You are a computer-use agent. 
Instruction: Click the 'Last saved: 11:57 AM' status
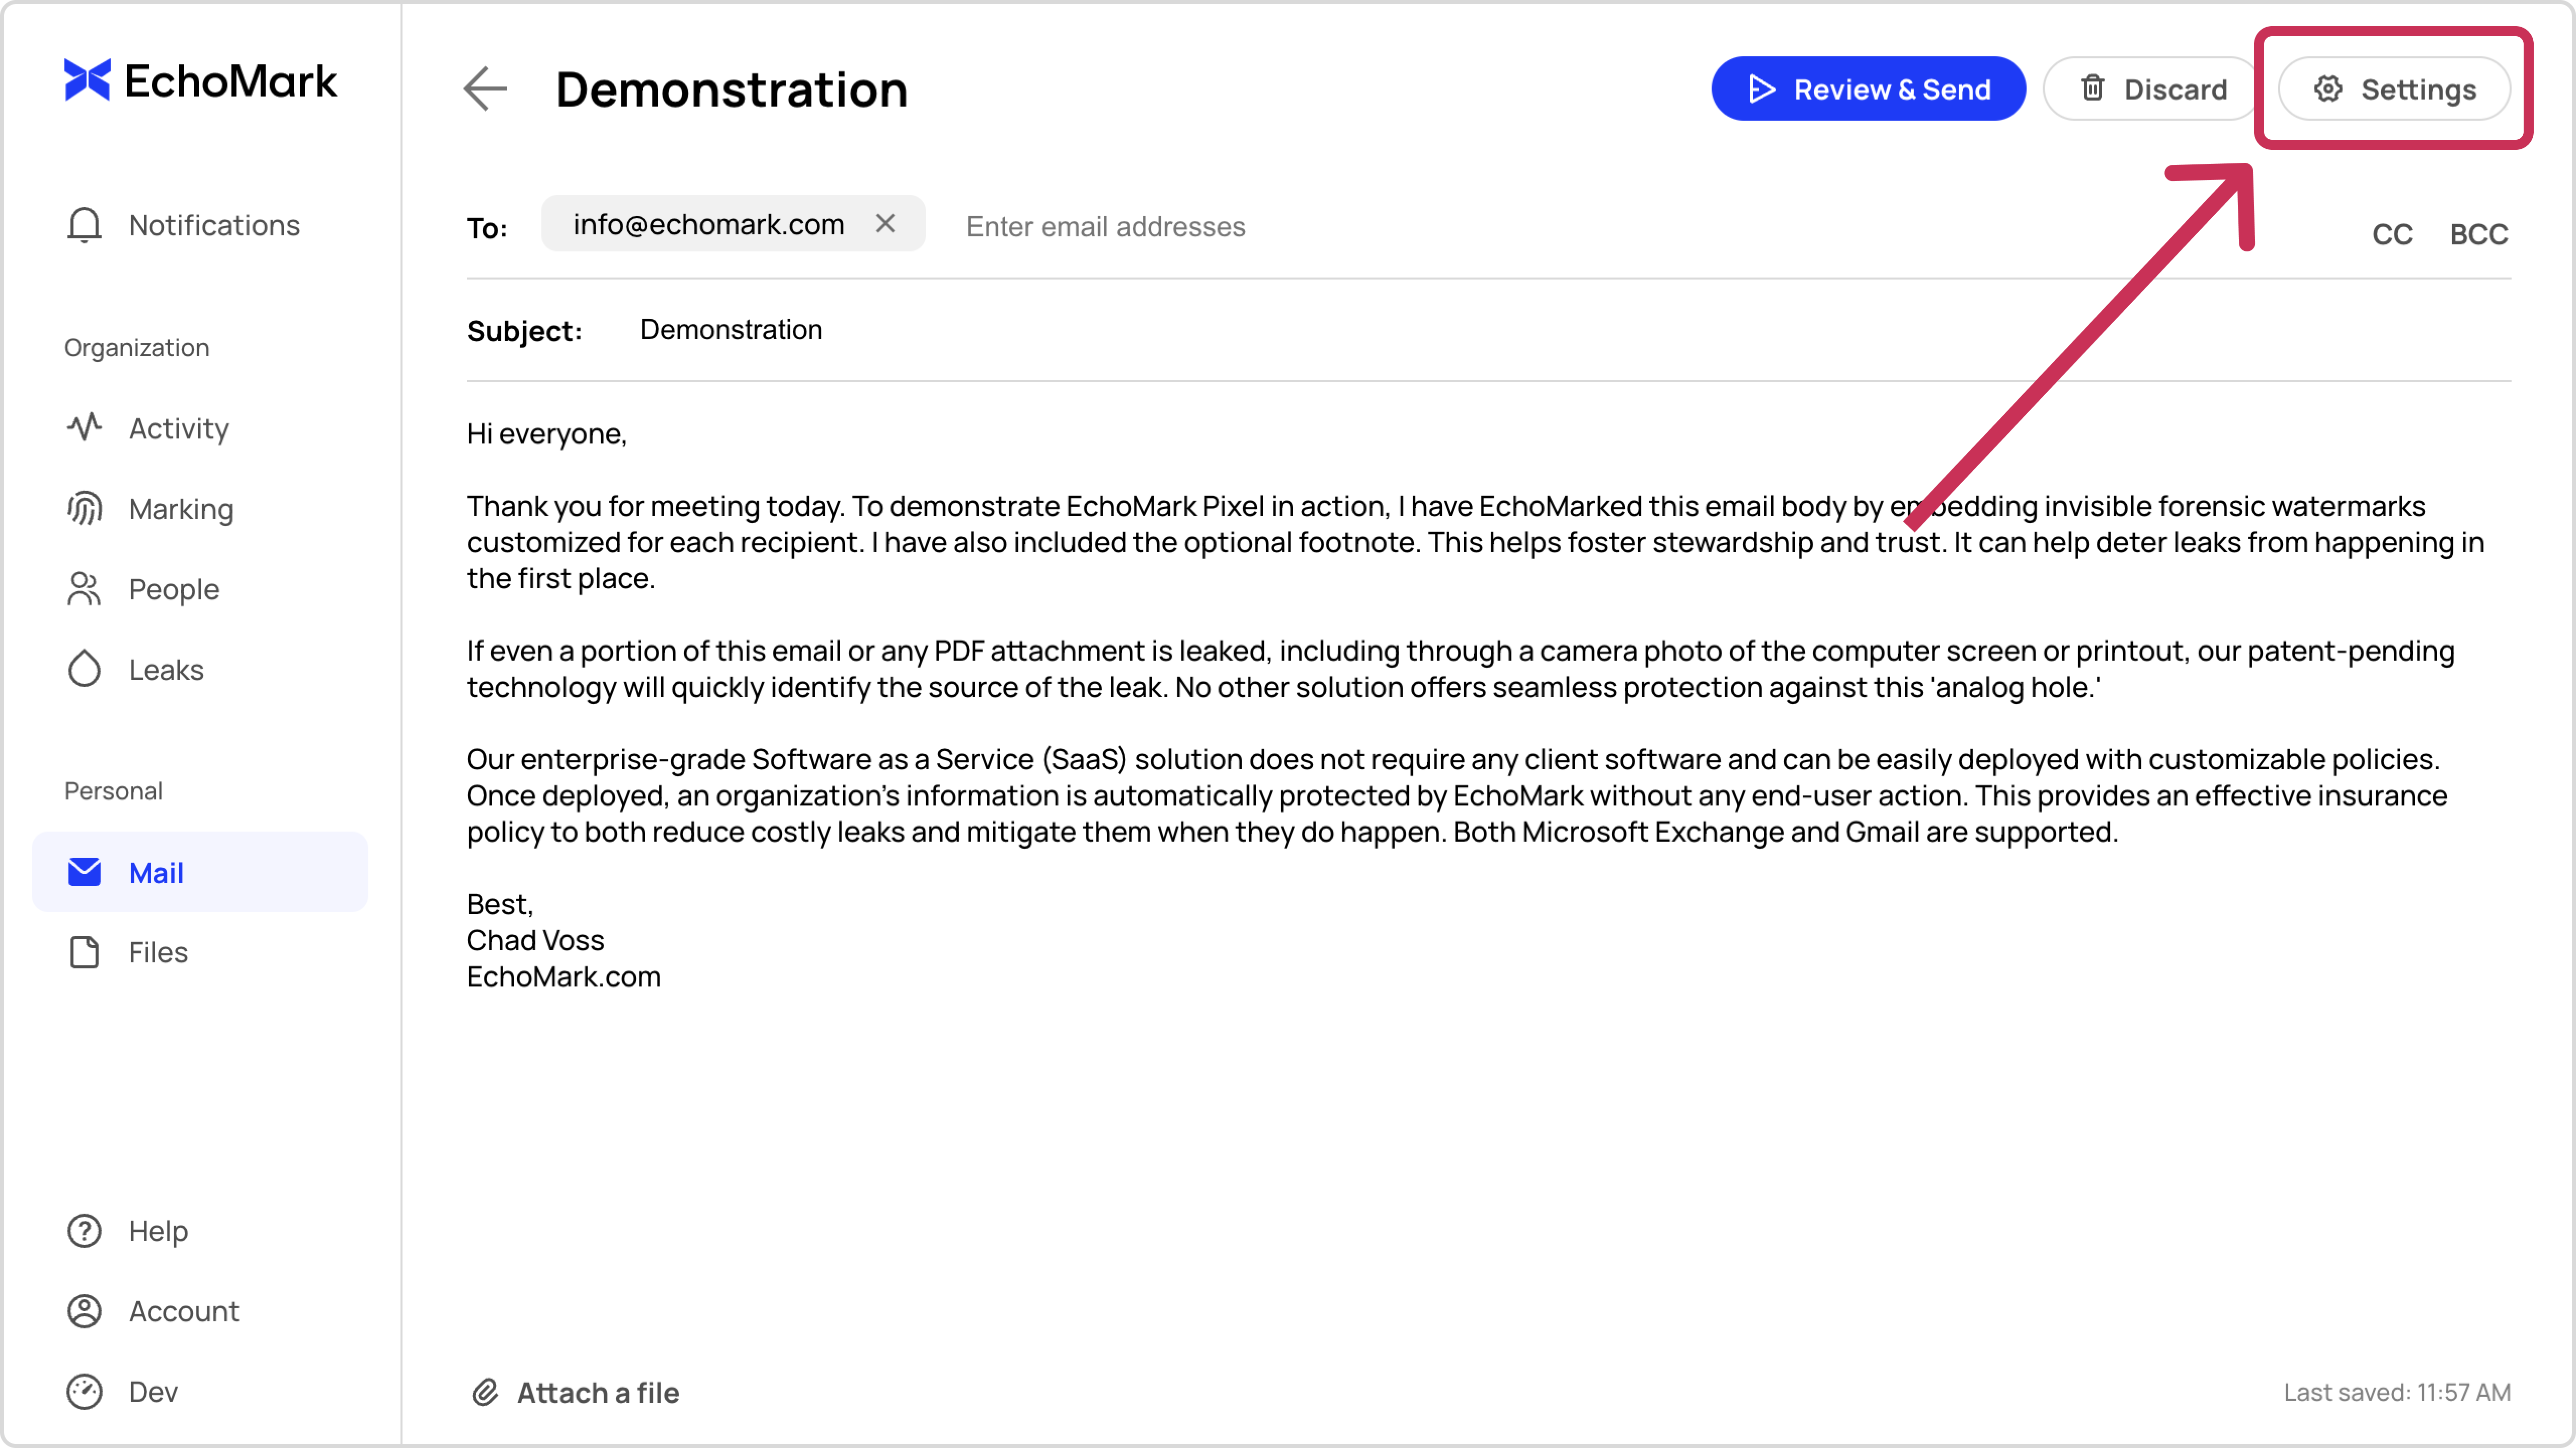coord(2397,1393)
